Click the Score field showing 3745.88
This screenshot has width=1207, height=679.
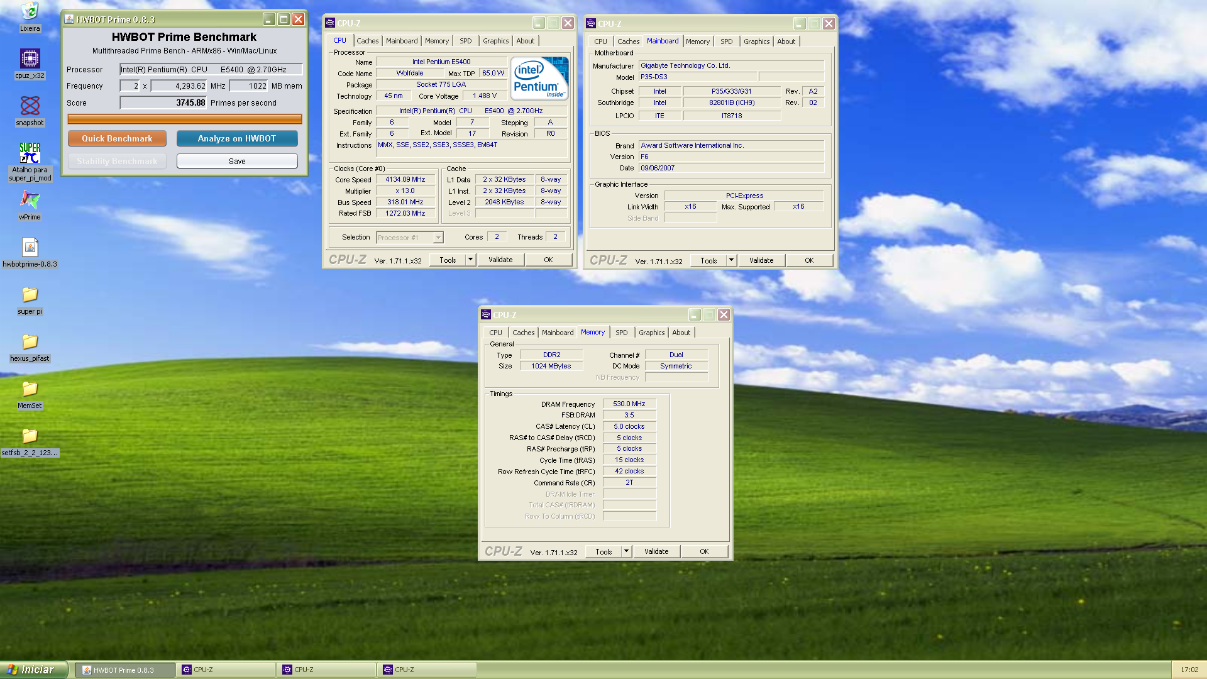coord(163,103)
